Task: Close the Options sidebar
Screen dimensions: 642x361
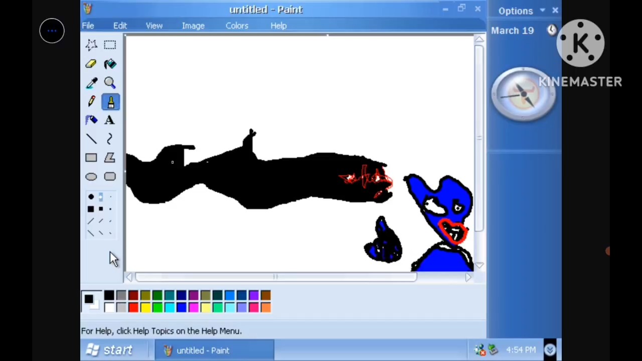Action: pyautogui.click(x=555, y=10)
